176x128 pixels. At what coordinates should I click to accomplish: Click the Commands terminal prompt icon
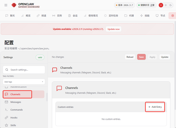pyautogui.click(x=6, y=110)
